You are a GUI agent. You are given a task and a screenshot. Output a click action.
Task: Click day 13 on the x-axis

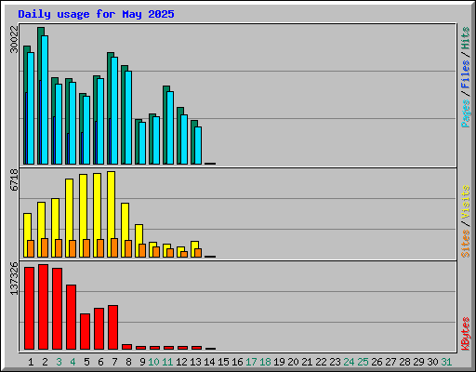tap(195, 362)
